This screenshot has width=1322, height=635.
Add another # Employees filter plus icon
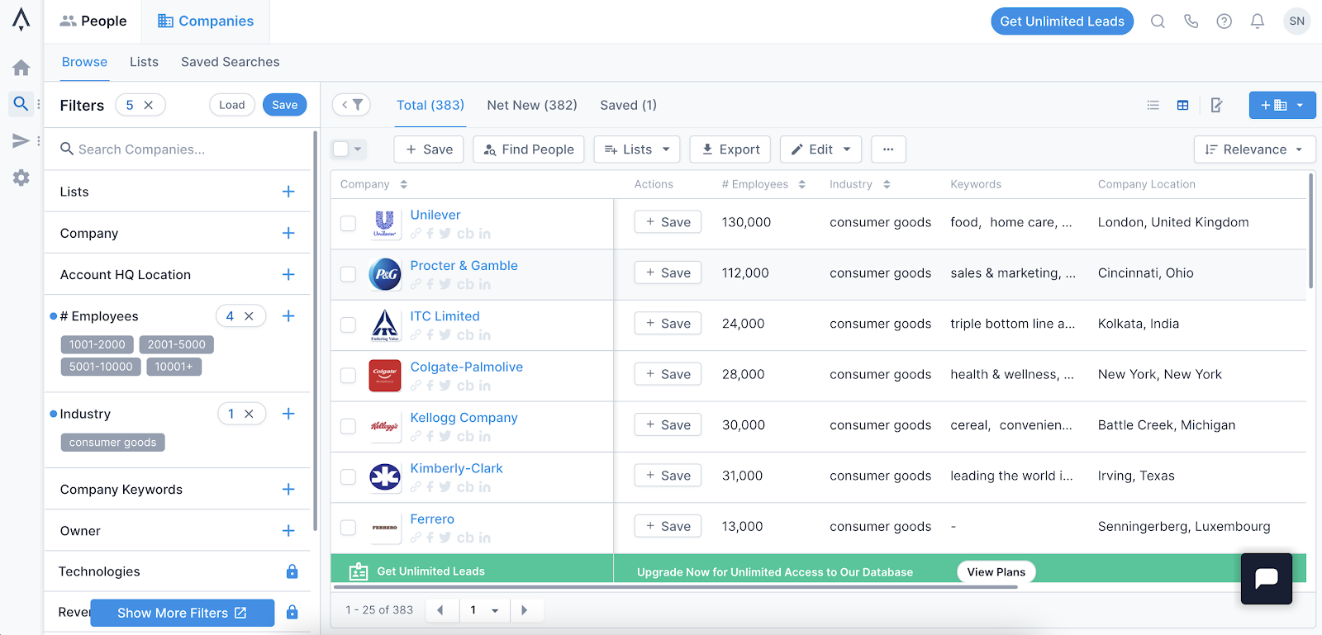pyautogui.click(x=288, y=315)
